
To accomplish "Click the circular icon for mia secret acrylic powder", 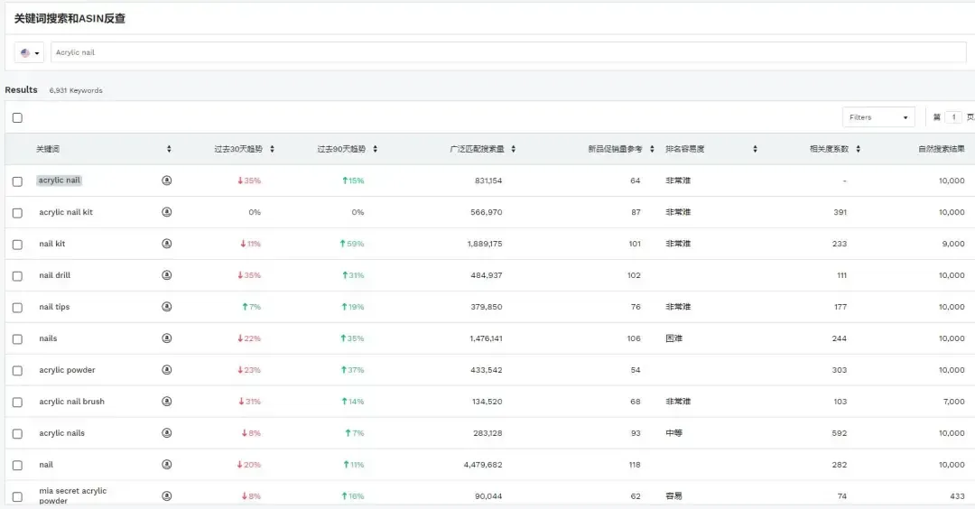I will pyautogui.click(x=167, y=496).
